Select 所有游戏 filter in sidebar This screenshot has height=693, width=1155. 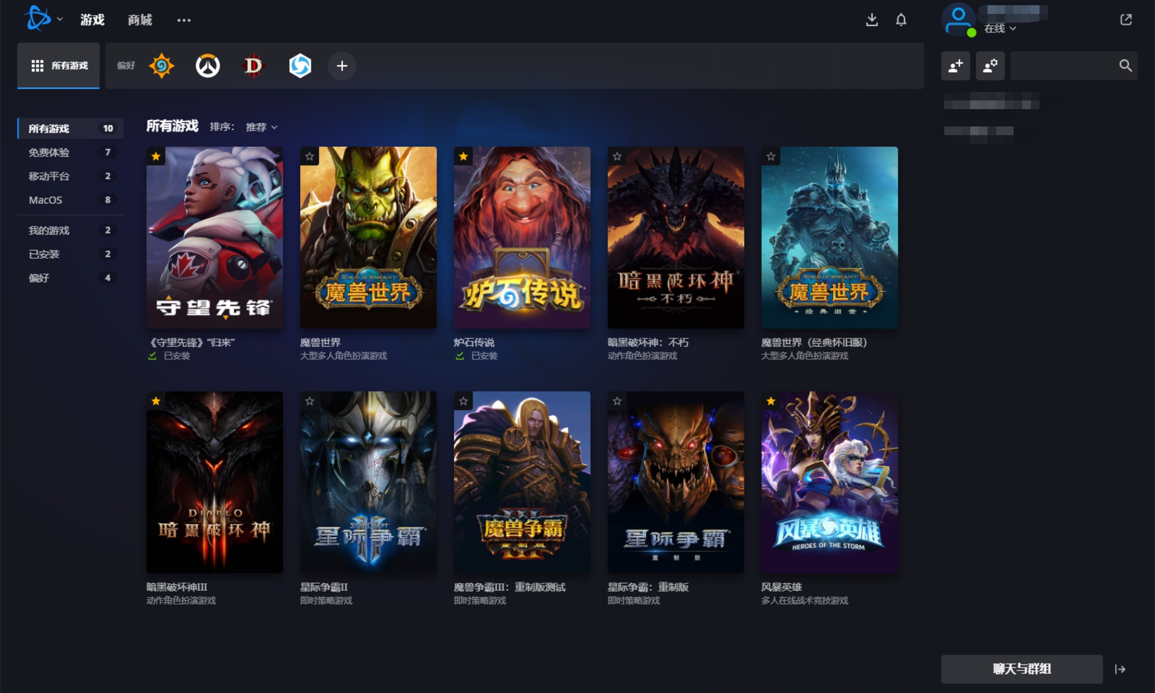[70, 128]
